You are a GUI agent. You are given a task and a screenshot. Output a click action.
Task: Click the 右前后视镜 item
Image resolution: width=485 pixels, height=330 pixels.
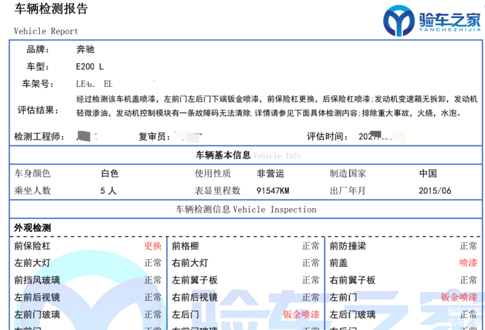pos(195,297)
